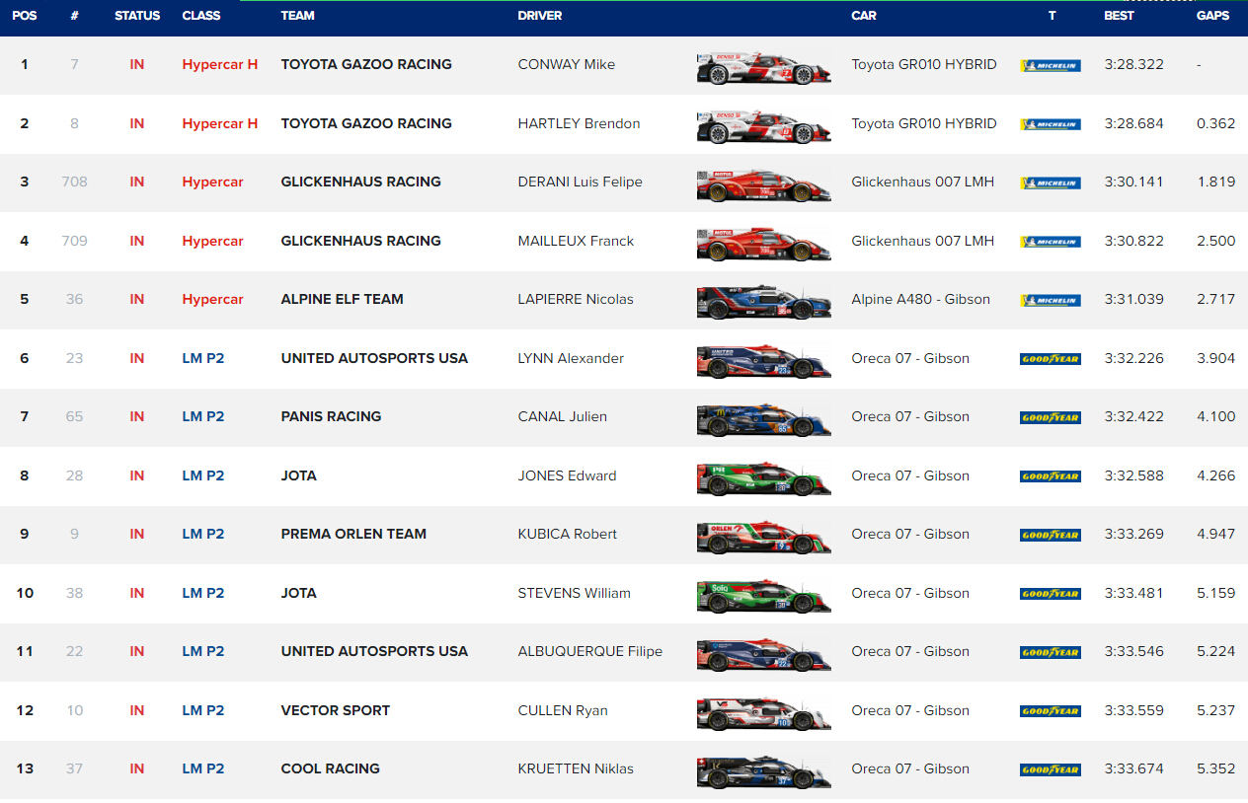This screenshot has width=1248, height=803.
Task: Click LM P2 class in Stevens' row
Action: (x=203, y=593)
